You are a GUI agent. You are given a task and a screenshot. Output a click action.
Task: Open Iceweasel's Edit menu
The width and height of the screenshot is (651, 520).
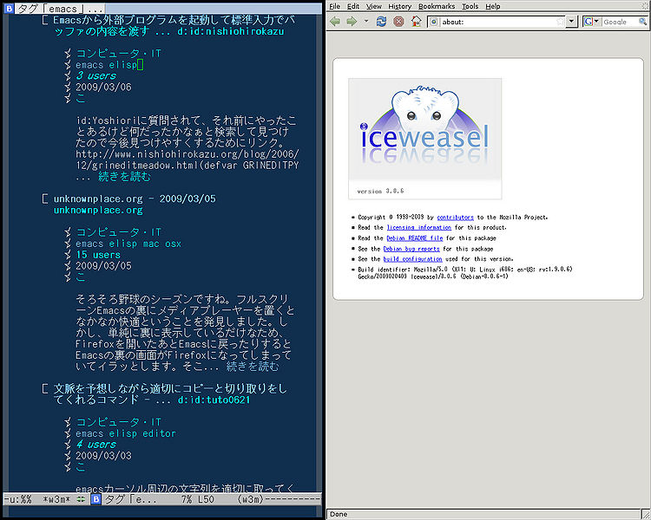tap(353, 6)
